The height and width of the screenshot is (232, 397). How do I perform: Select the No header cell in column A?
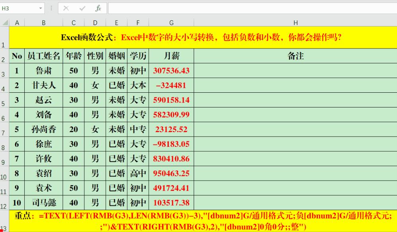click(x=17, y=56)
